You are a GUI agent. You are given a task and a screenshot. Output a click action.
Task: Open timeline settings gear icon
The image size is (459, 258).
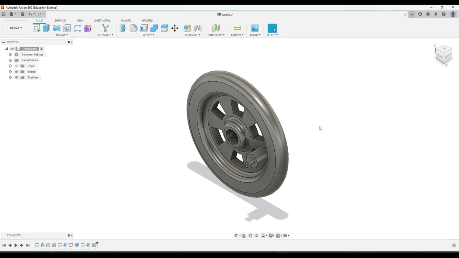point(454,245)
